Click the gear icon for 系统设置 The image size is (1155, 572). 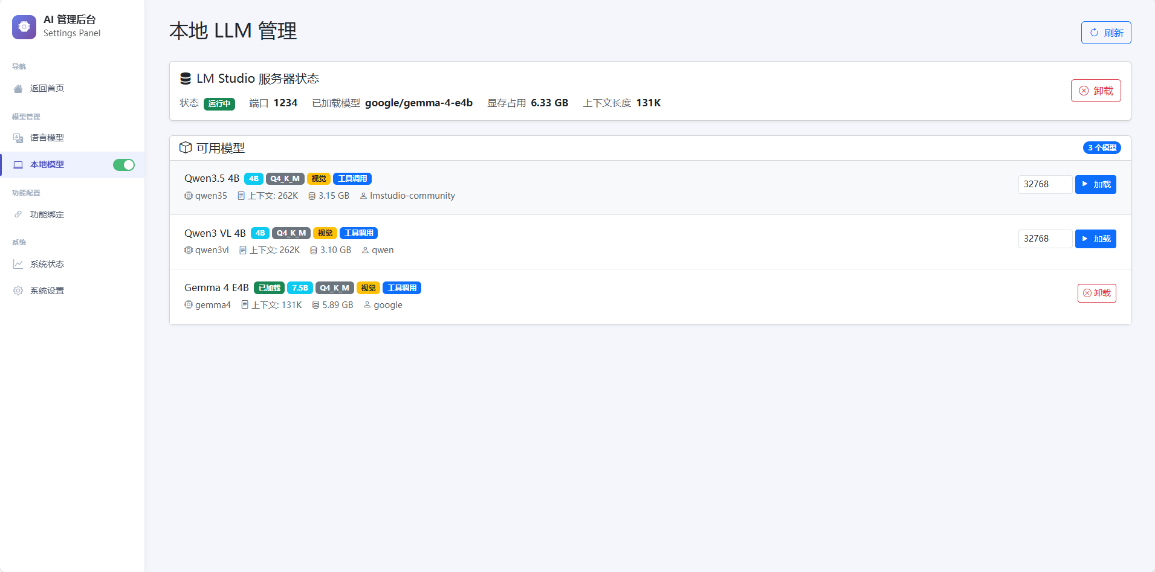click(x=18, y=291)
